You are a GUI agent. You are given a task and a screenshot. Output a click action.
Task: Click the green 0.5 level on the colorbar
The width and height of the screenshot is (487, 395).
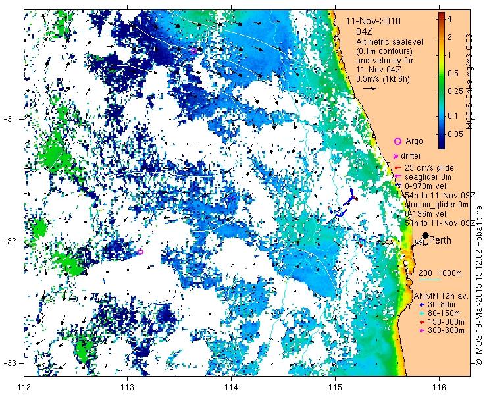pos(442,74)
